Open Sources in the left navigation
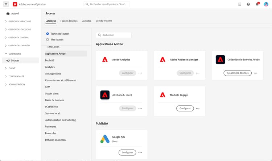Viewport: 272px width, 161px height. (x=20, y=60)
